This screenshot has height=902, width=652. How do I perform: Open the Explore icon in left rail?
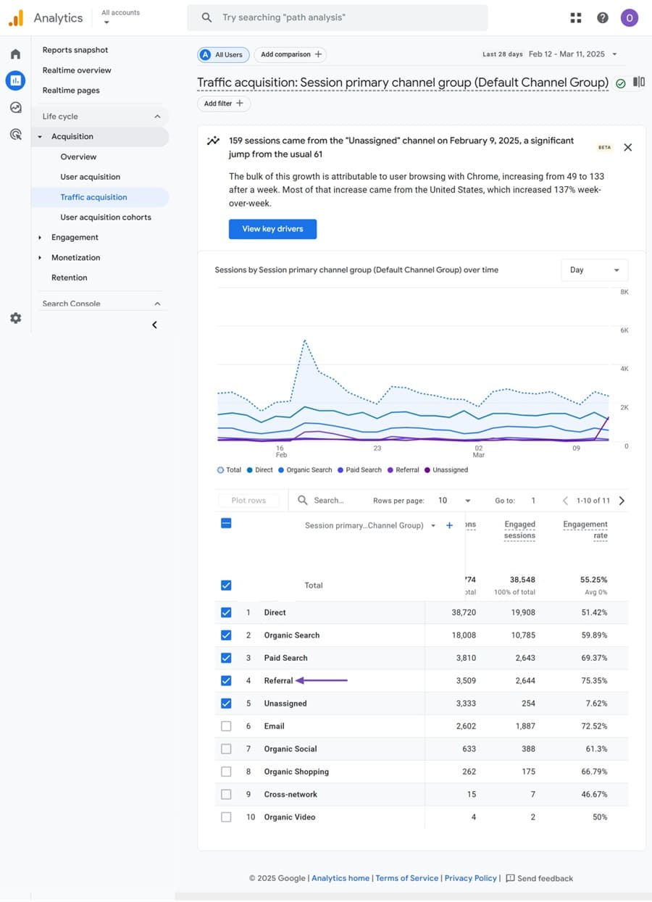[x=15, y=107]
